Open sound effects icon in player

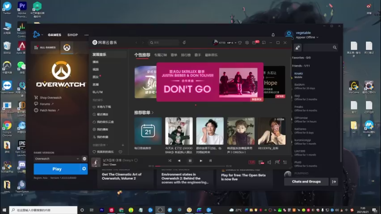261,162
